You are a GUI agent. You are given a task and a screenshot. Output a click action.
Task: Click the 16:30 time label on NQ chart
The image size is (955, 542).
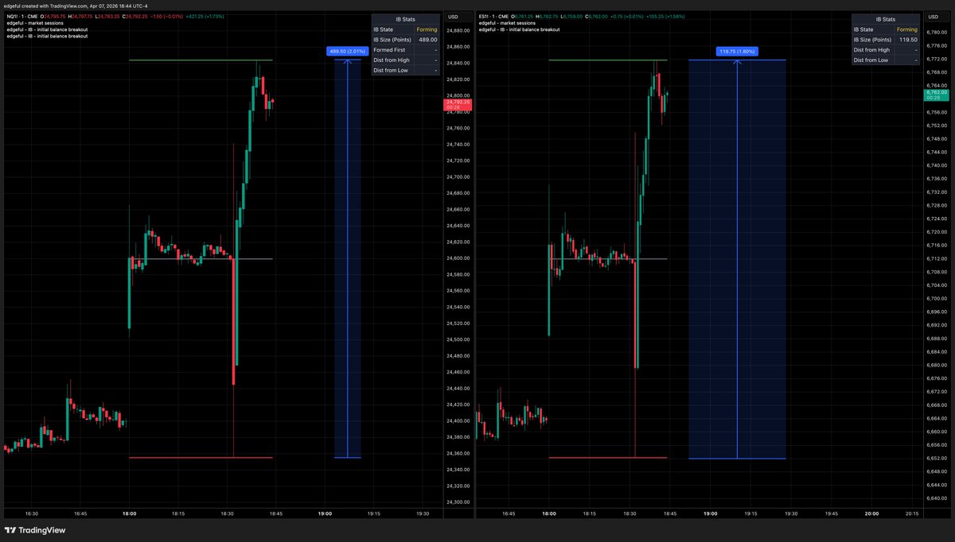pos(31,513)
